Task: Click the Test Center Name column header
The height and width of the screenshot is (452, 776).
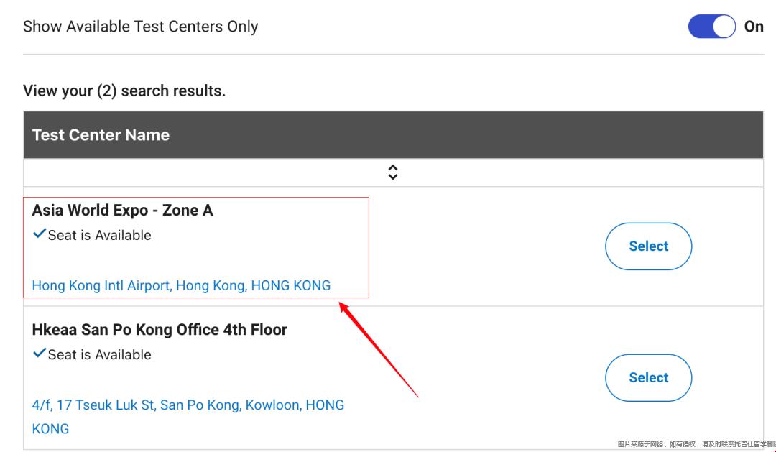Action: 101,135
